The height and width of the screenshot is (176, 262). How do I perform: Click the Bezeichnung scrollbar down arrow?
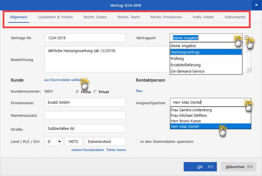(x=248, y=70)
